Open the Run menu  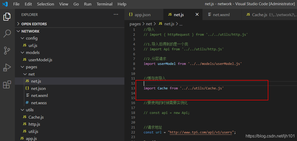click(x=88, y=4)
